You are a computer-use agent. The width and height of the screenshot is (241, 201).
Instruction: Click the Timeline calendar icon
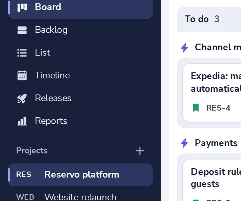pos(22,75)
